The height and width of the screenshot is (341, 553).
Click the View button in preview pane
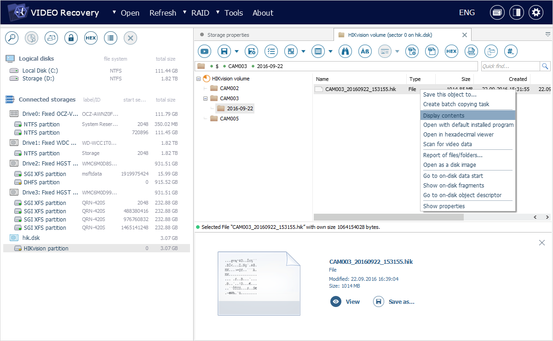pyautogui.click(x=345, y=301)
